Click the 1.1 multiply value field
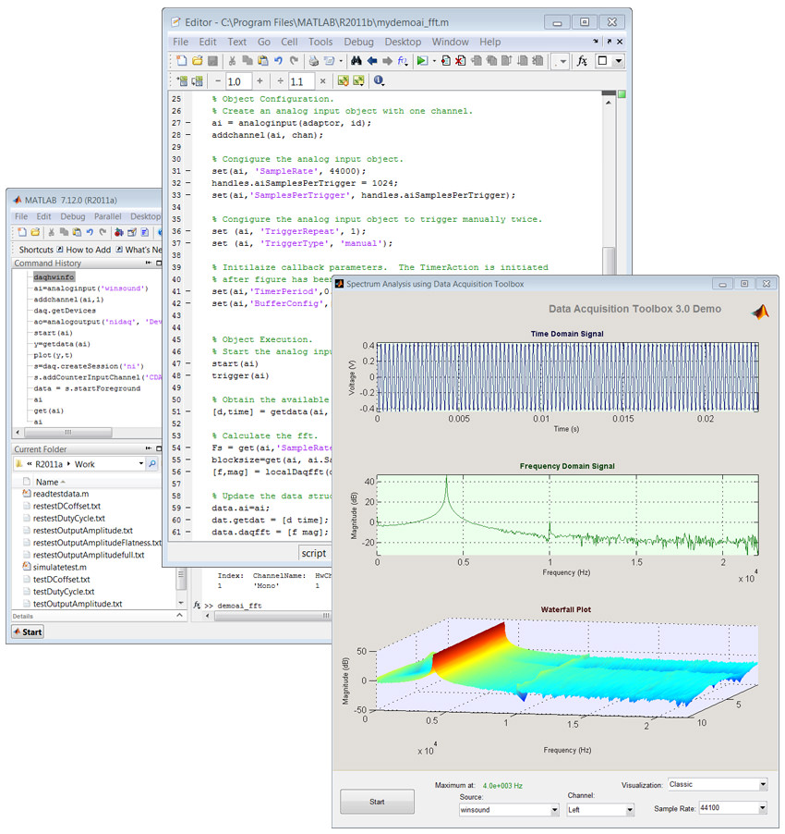The height and width of the screenshot is (834, 785). coord(301,81)
